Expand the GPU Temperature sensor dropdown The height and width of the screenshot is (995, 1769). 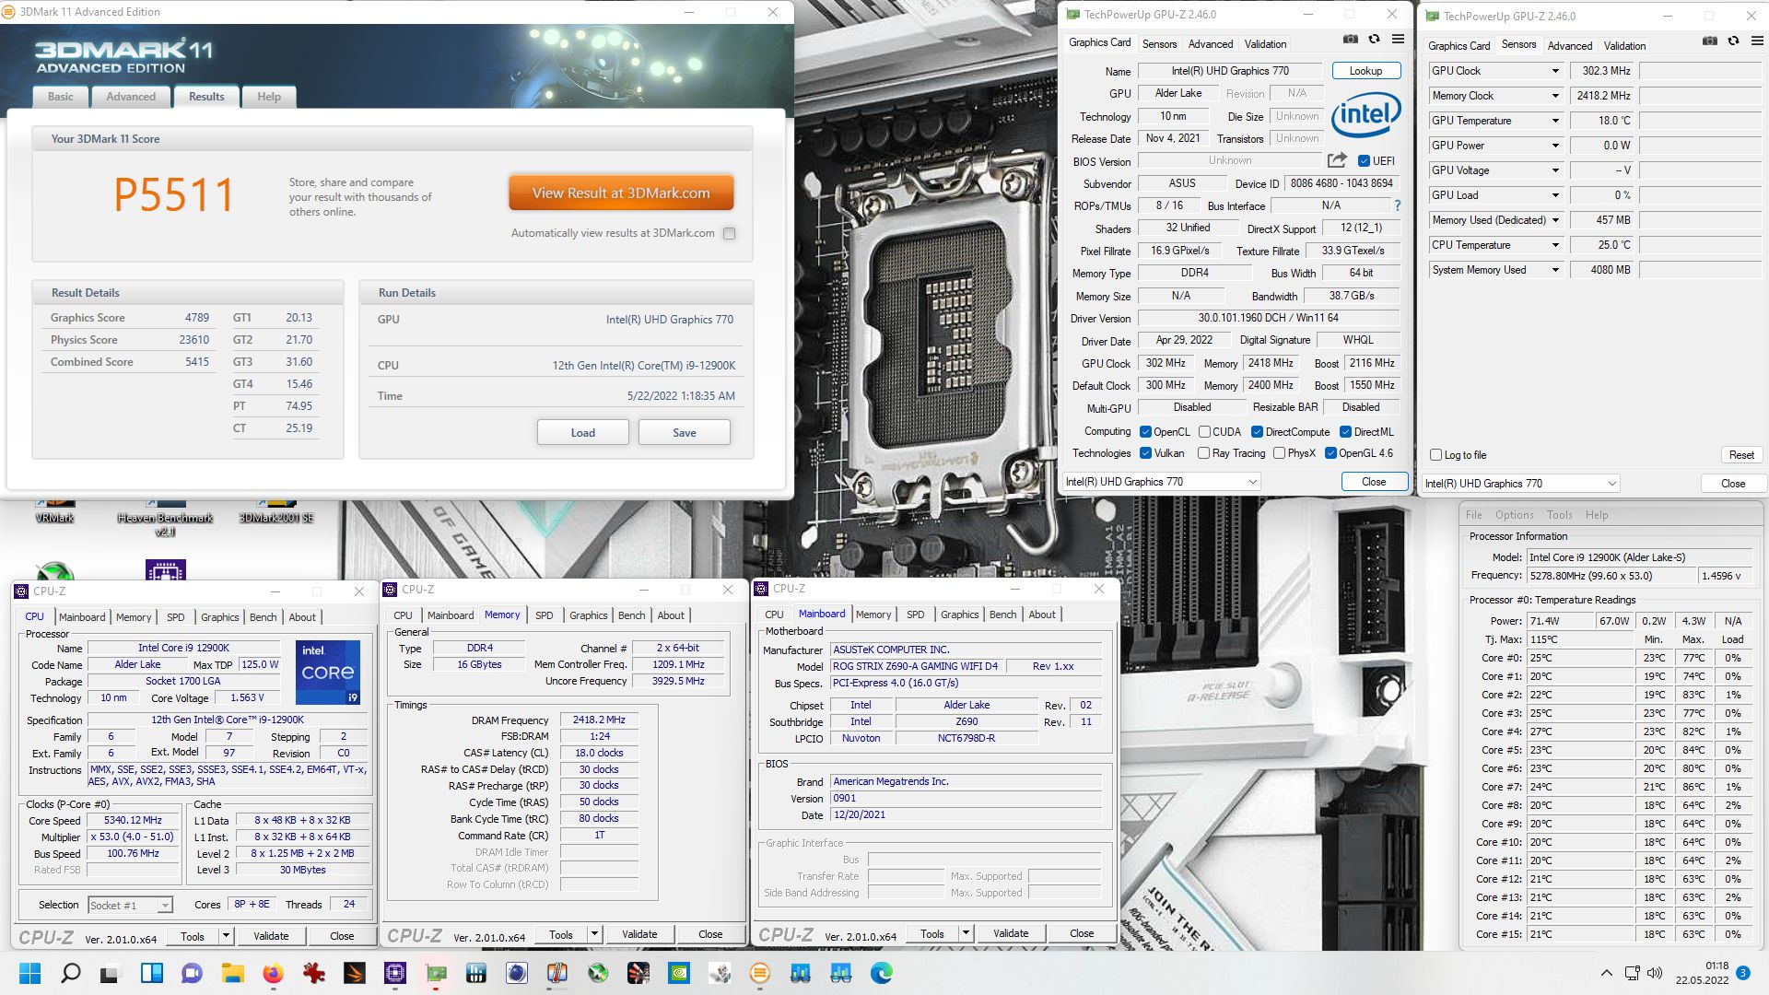pos(1555,121)
